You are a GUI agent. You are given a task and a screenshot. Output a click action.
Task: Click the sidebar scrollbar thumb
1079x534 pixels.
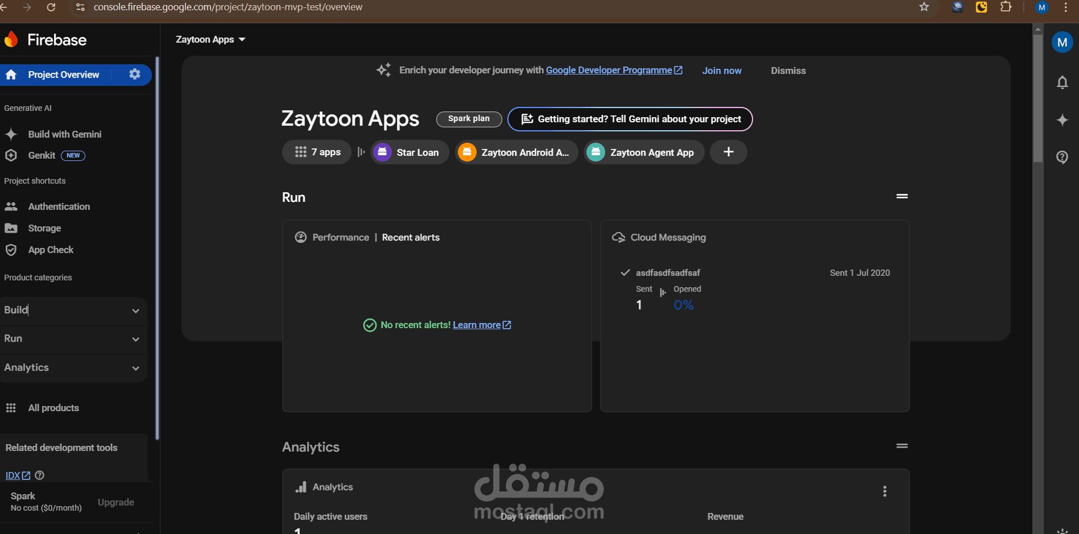[x=157, y=247]
